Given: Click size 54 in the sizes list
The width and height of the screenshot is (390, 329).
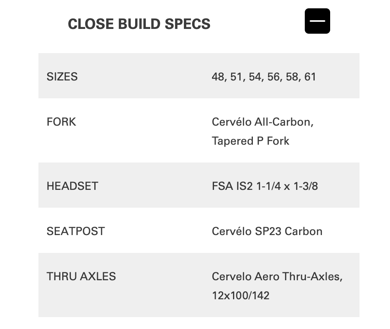Looking at the screenshot, I should pos(255,77).
